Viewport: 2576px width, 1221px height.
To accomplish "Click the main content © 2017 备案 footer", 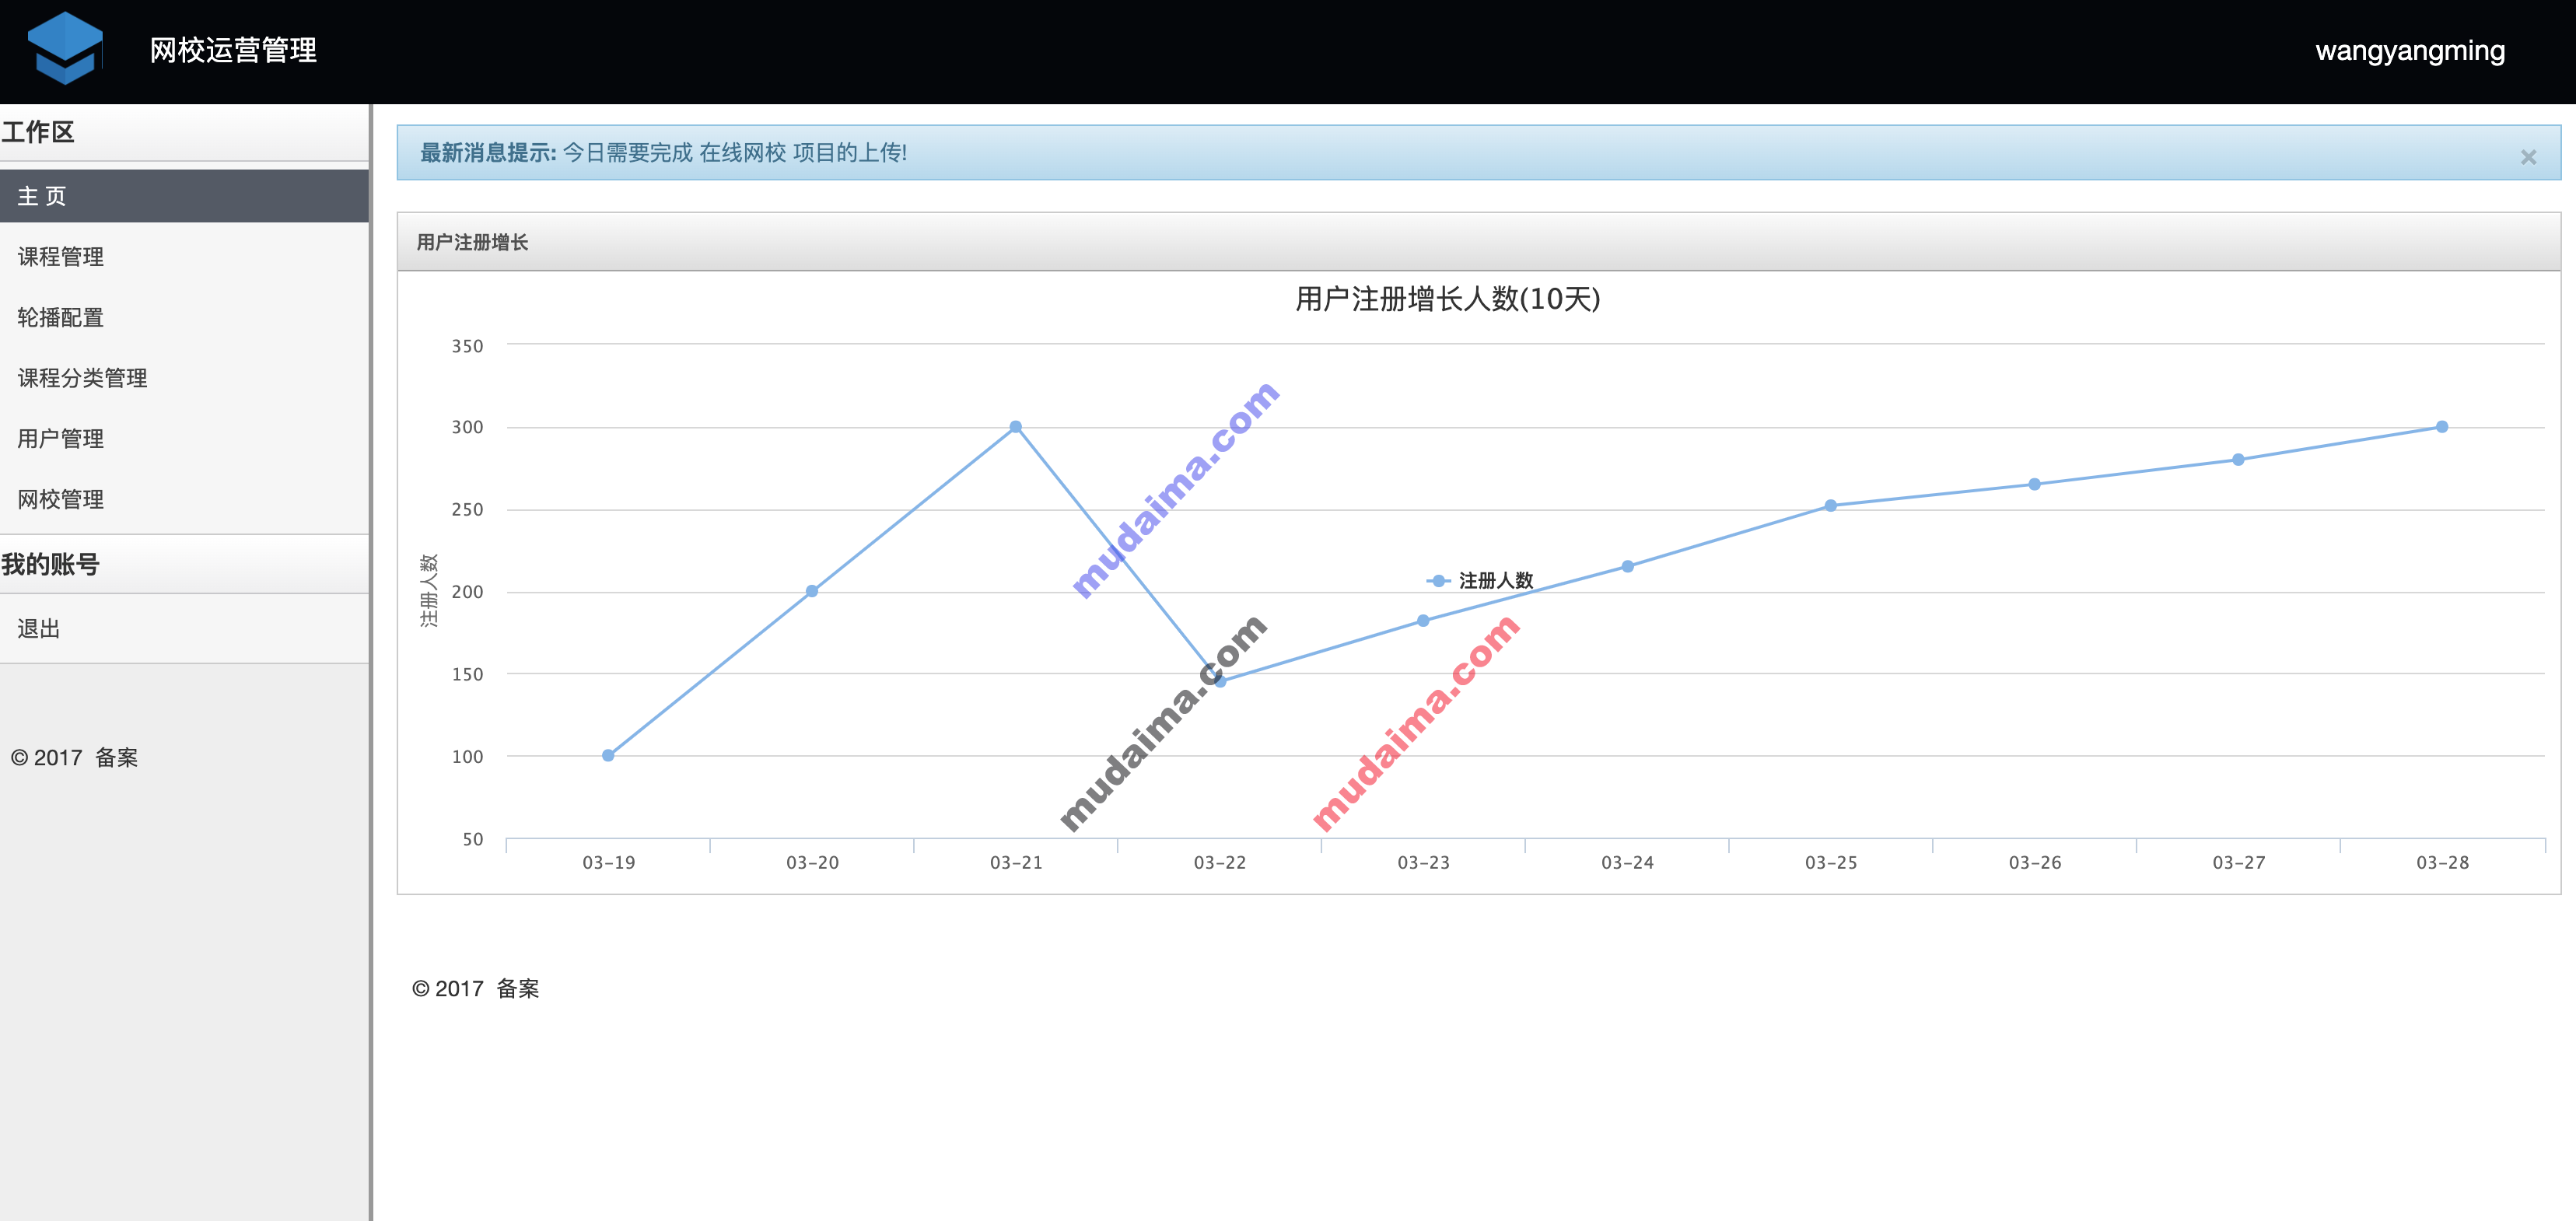I will [475, 989].
